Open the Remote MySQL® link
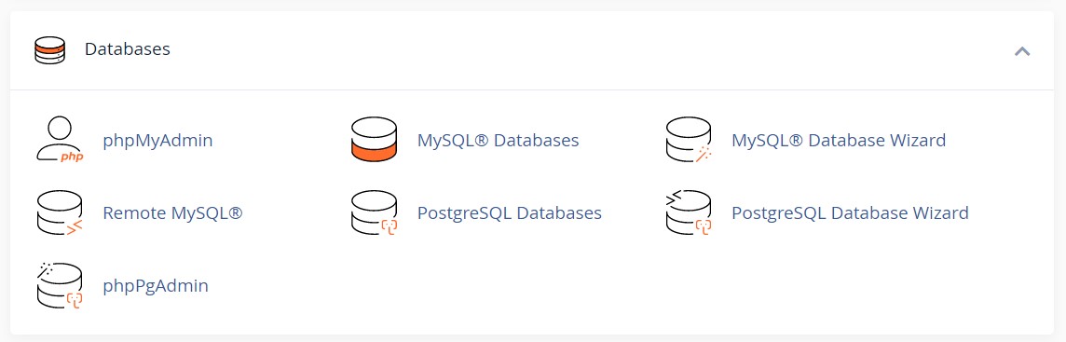1066x342 pixels. coord(172,212)
